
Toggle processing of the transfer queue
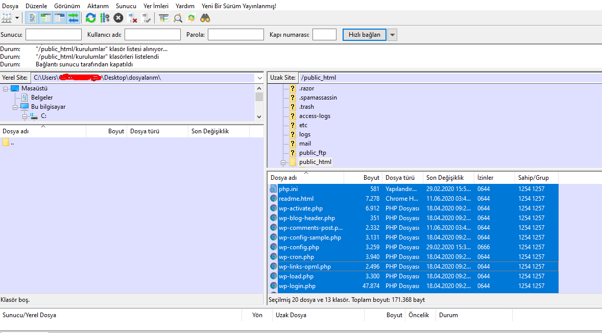click(105, 18)
